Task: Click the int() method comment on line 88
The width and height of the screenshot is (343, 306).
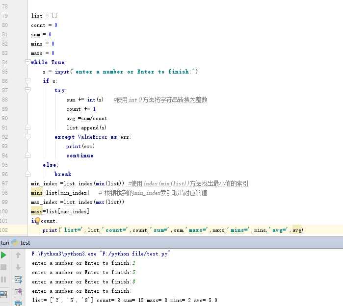Action: click(x=160, y=100)
